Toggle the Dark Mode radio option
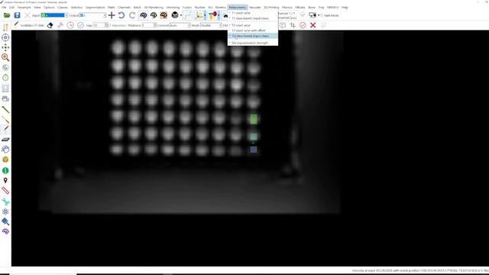This screenshot has height=275, width=489. 322,15
